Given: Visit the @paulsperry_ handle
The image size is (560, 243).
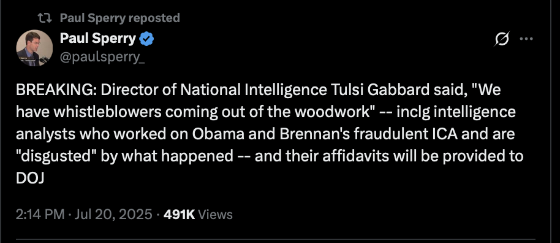Looking at the screenshot, I should (102, 57).
